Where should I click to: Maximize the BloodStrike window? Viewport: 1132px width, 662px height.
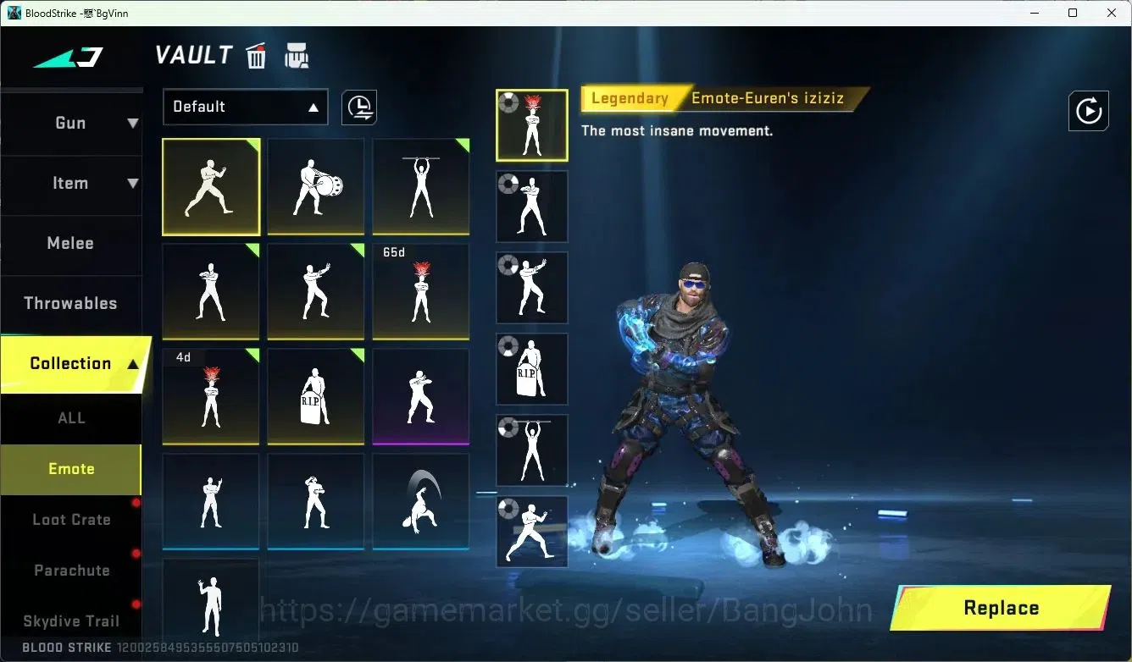pos(1073,13)
